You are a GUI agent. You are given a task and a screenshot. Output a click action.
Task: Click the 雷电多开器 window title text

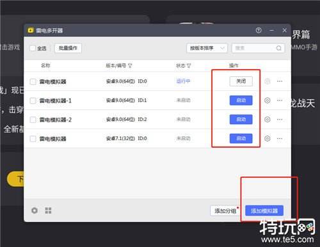tap(49, 31)
